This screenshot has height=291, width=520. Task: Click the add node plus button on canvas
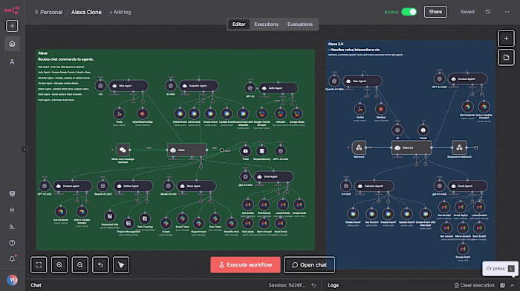506,39
